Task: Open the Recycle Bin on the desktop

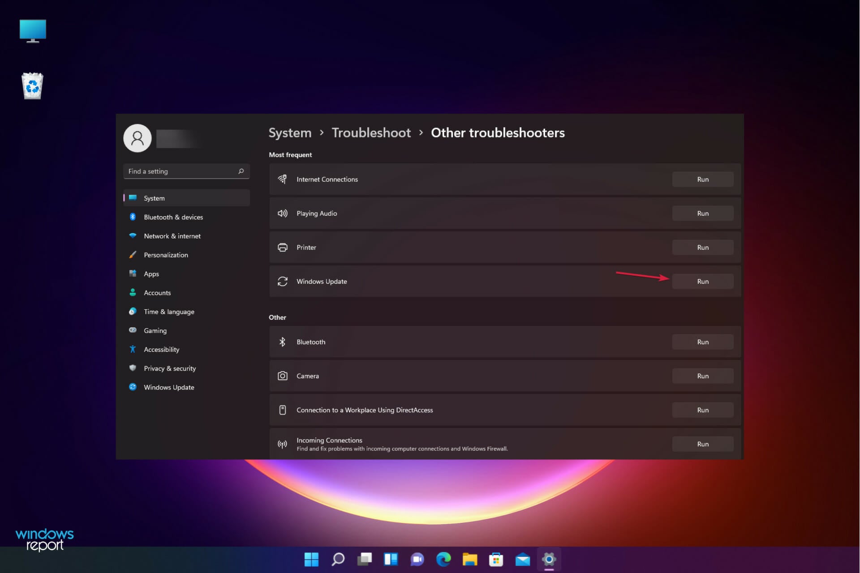Action: point(32,85)
